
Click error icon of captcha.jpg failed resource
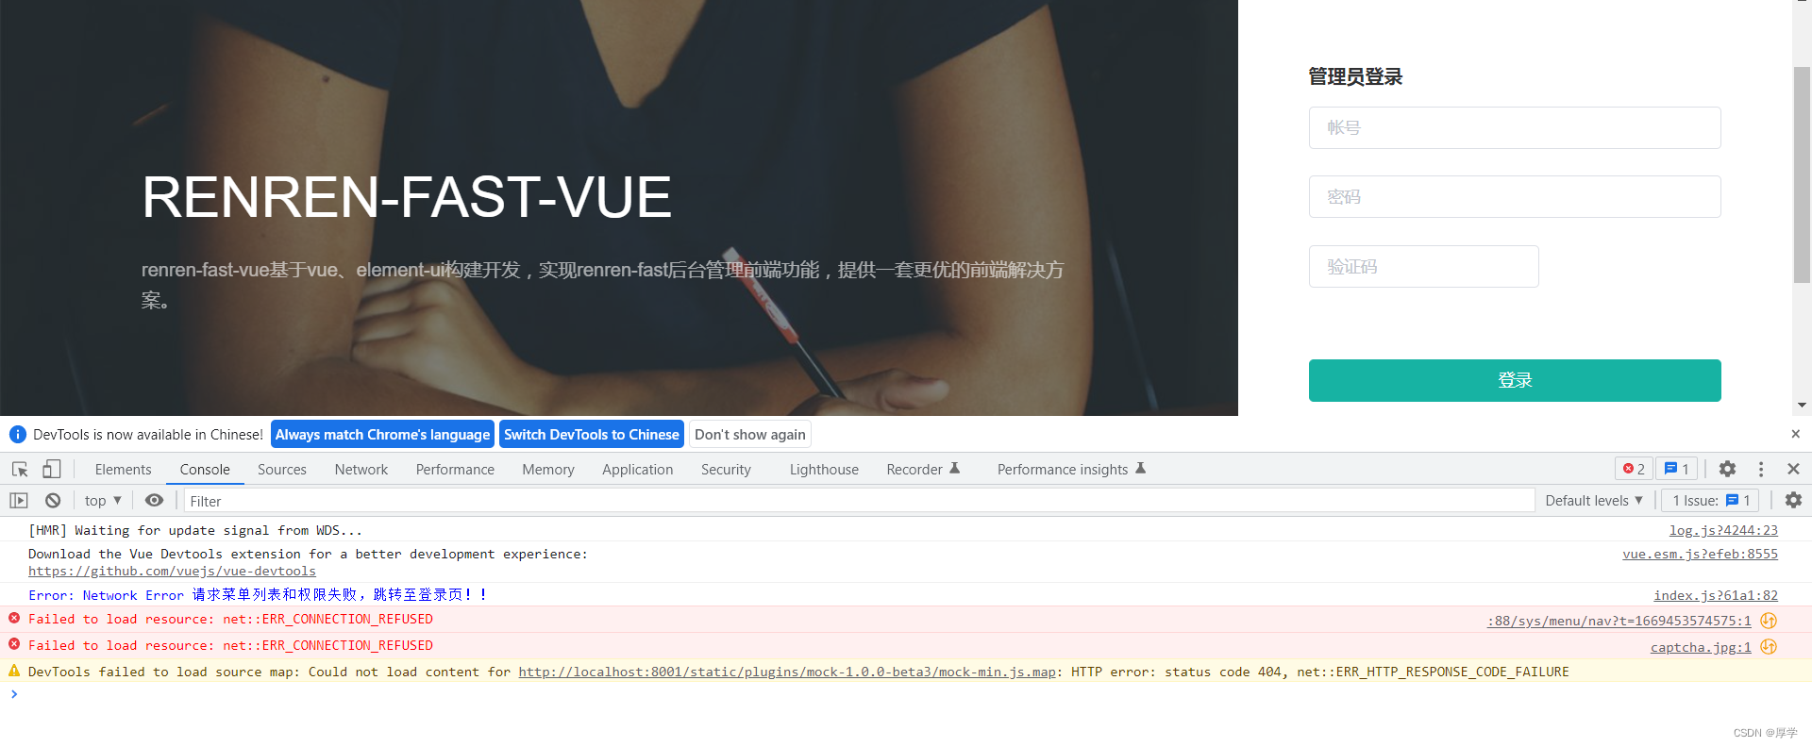pyautogui.click(x=14, y=645)
